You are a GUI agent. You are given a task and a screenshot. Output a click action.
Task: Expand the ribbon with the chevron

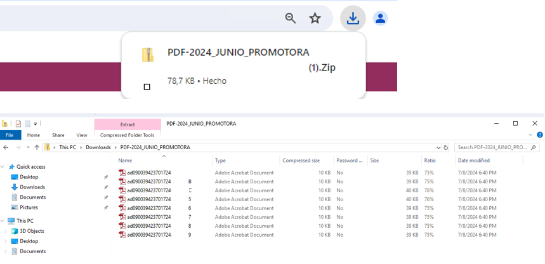[x=530, y=135]
